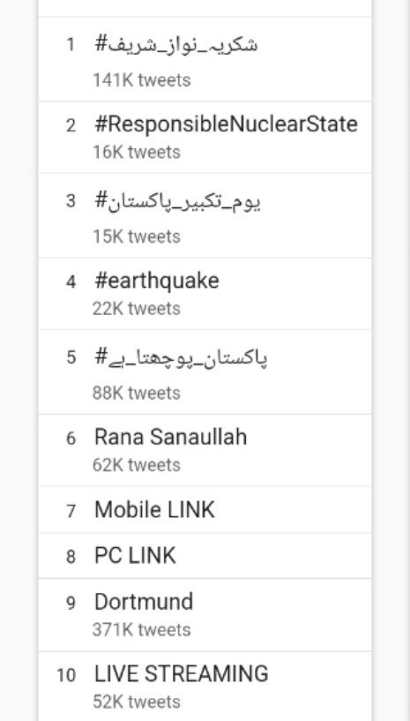Click the 62K tweets count under Rana Sanaullah
Screen dimensions: 410x721
pyautogui.click(x=137, y=465)
